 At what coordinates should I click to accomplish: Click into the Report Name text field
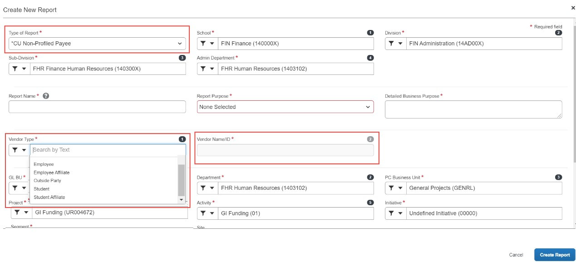(x=97, y=107)
